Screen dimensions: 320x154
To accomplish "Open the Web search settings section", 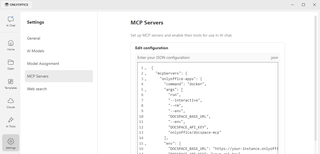I will click(59, 89).
